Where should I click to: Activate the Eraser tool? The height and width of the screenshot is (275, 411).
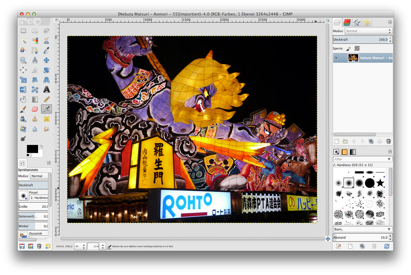point(35,109)
